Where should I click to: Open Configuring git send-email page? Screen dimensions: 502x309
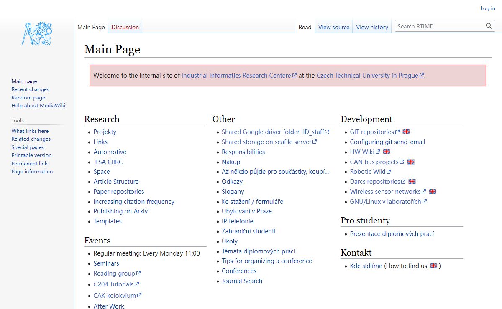387,142
